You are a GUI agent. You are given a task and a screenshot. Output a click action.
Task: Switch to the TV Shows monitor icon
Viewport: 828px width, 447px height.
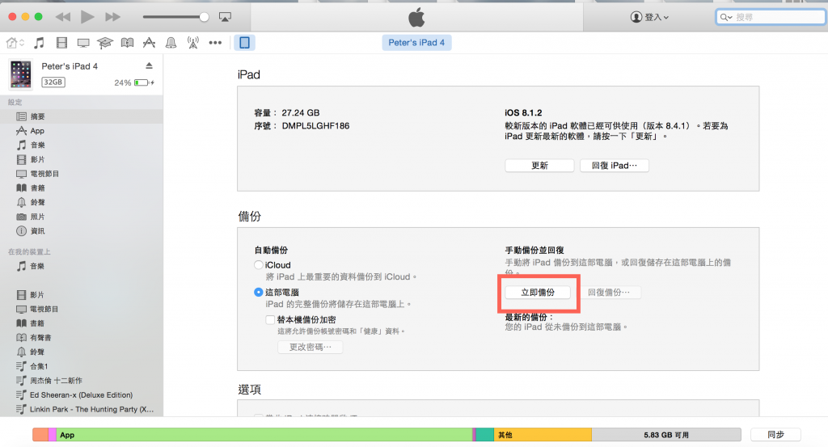pyautogui.click(x=83, y=43)
